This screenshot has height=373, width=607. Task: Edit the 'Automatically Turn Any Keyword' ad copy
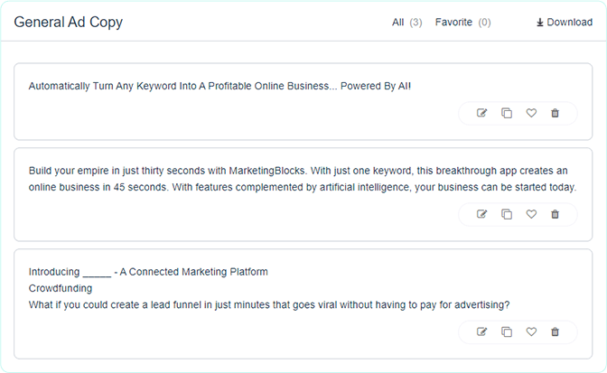[481, 113]
